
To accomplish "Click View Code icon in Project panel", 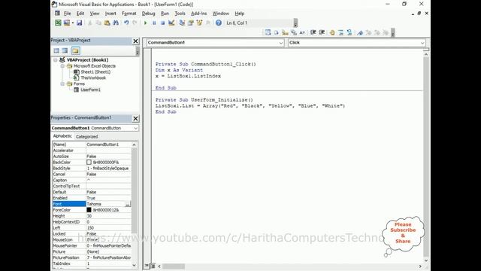I will [56, 50].
